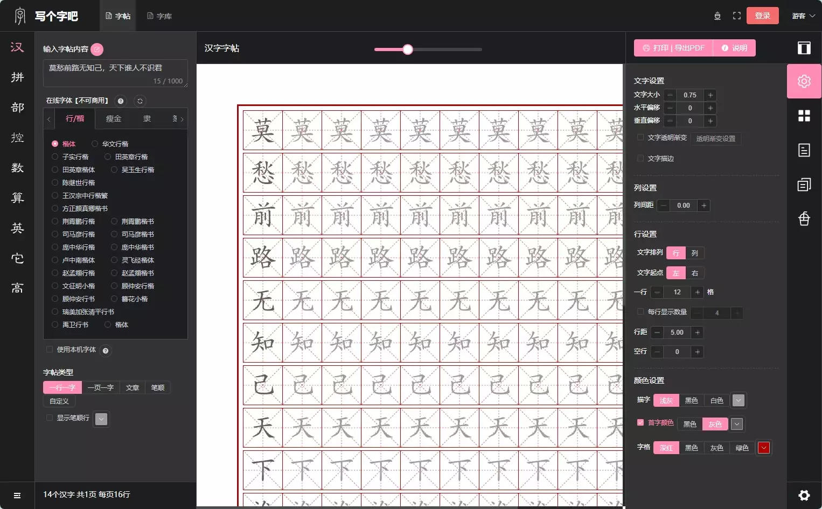Choose the 一页一字 copybook type
Screen dimensions: 822x509
pos(101,387)
